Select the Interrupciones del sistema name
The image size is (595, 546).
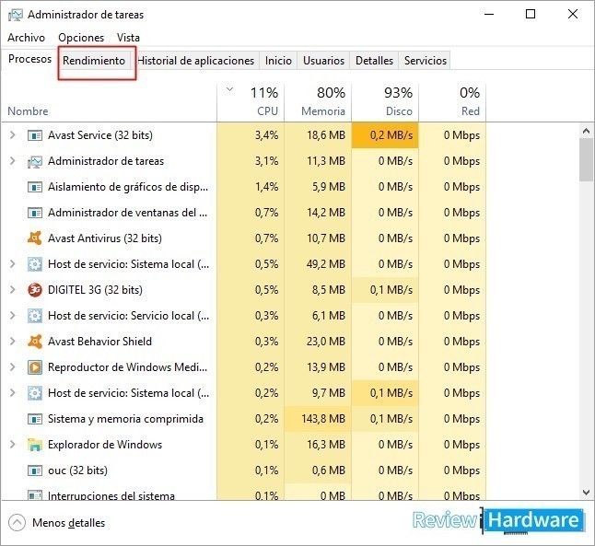pos(111,495)
